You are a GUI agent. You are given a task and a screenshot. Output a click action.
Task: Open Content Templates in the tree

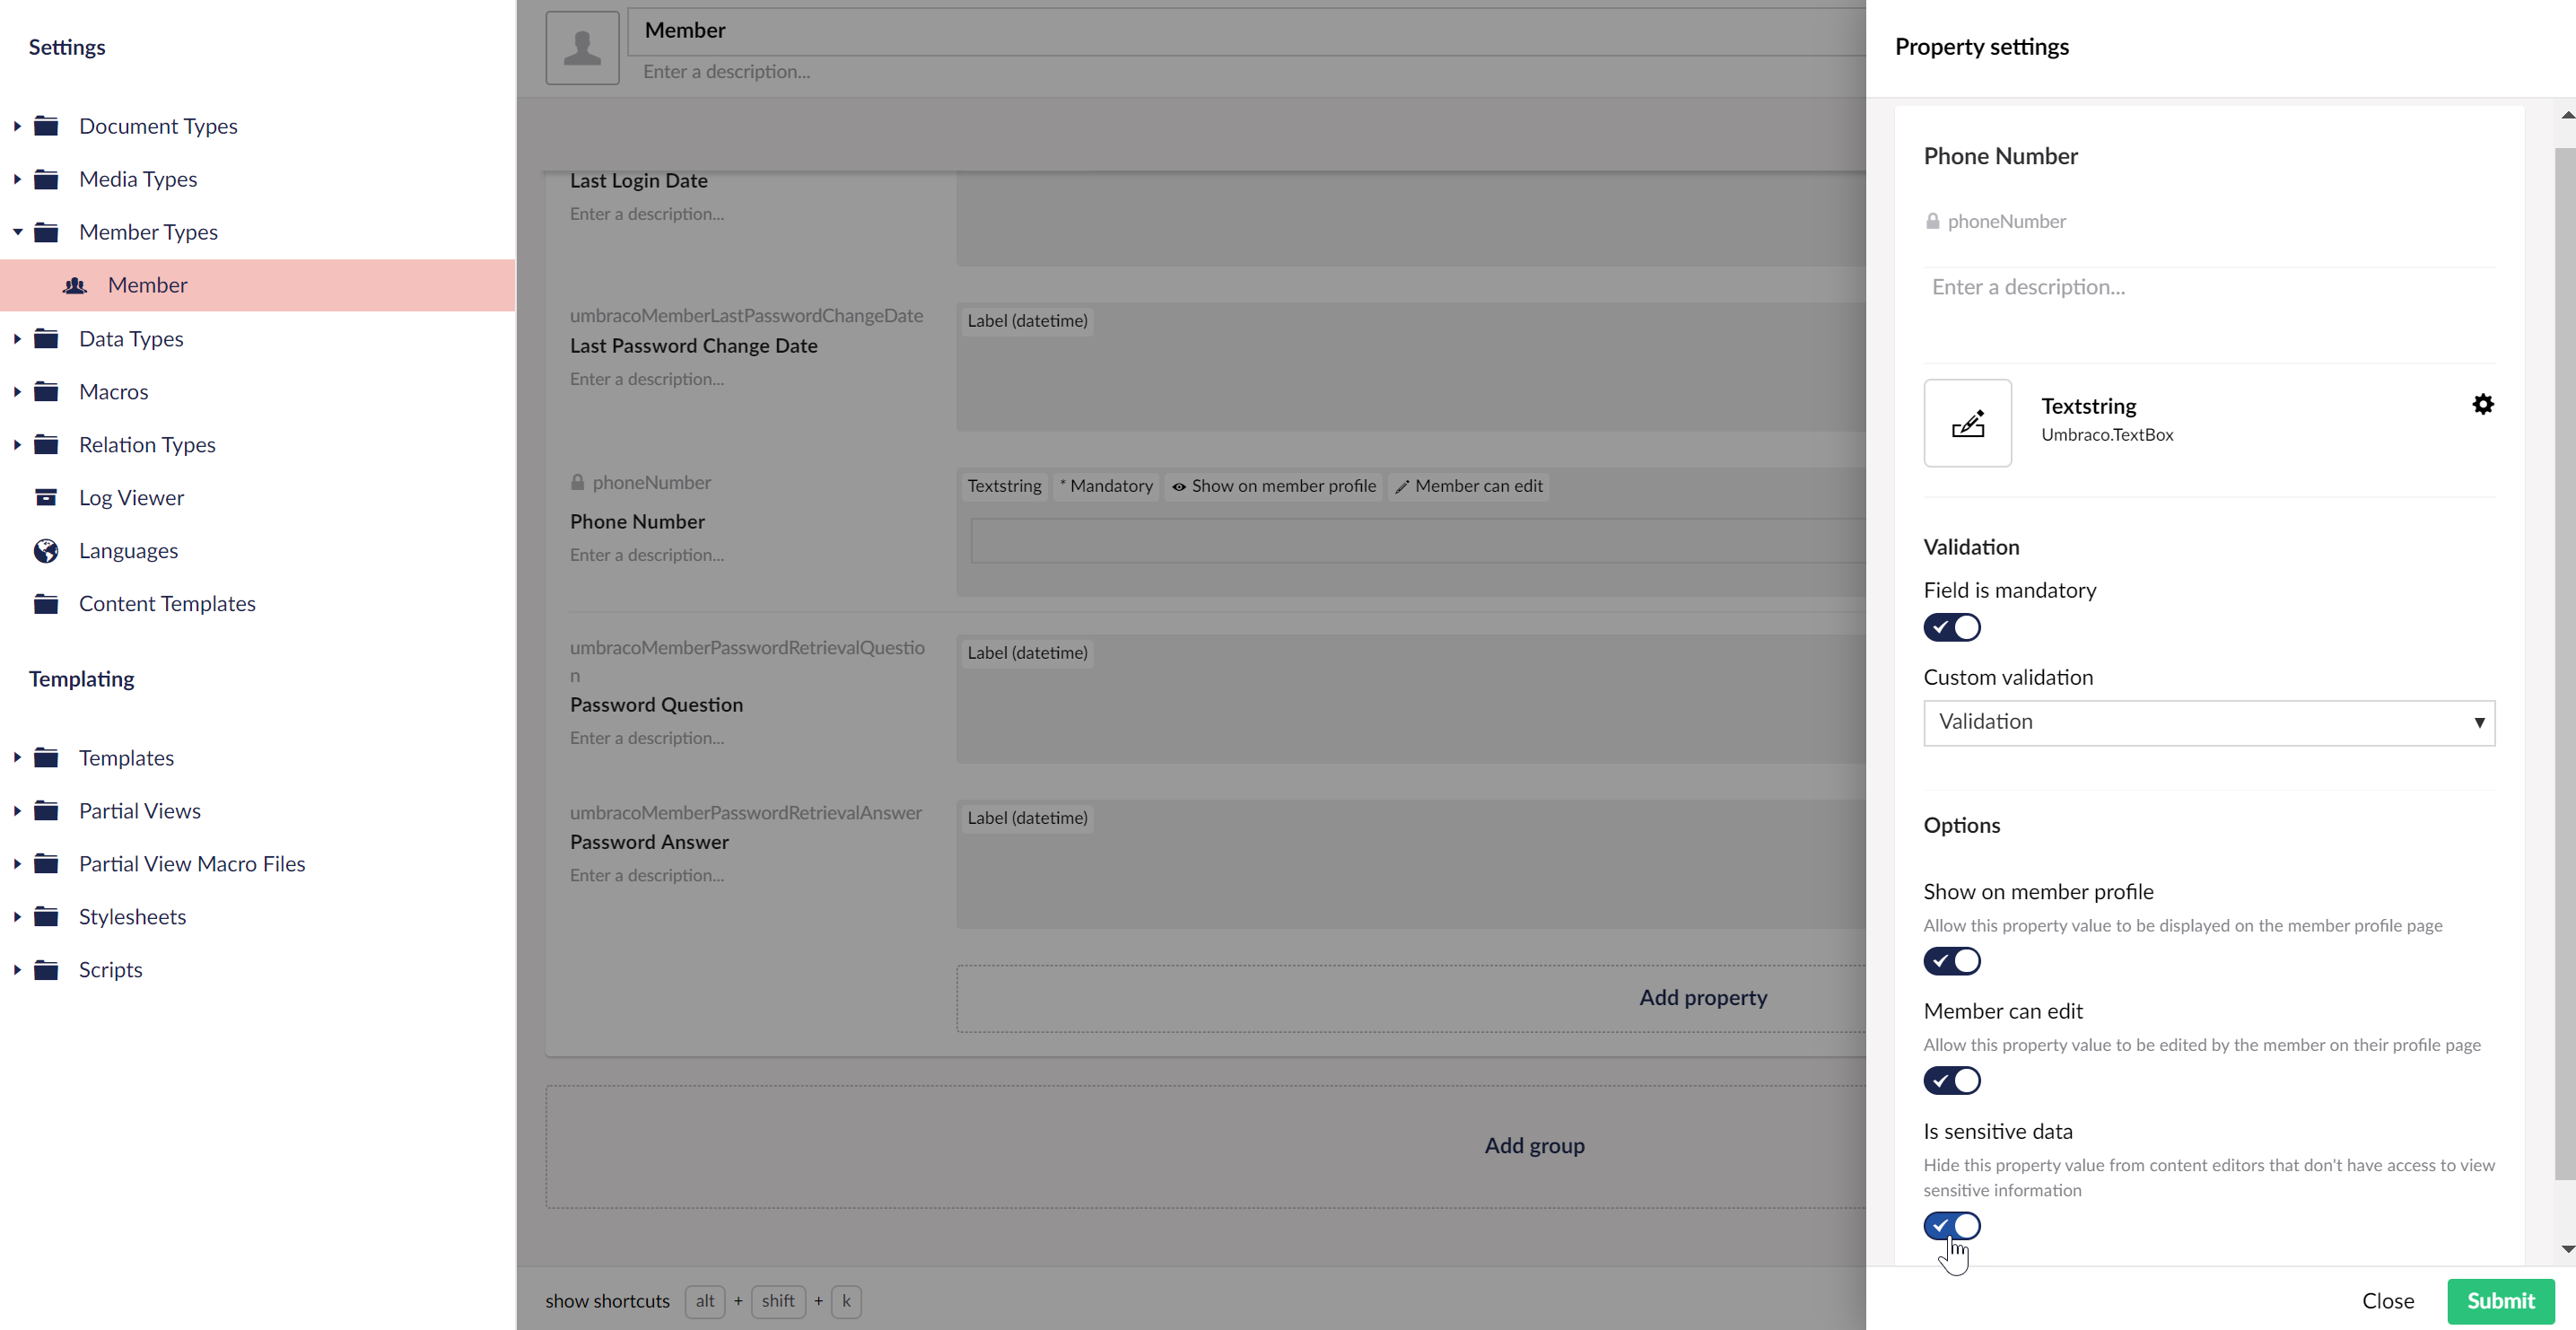pyautogui.click(x=167, y=604)
